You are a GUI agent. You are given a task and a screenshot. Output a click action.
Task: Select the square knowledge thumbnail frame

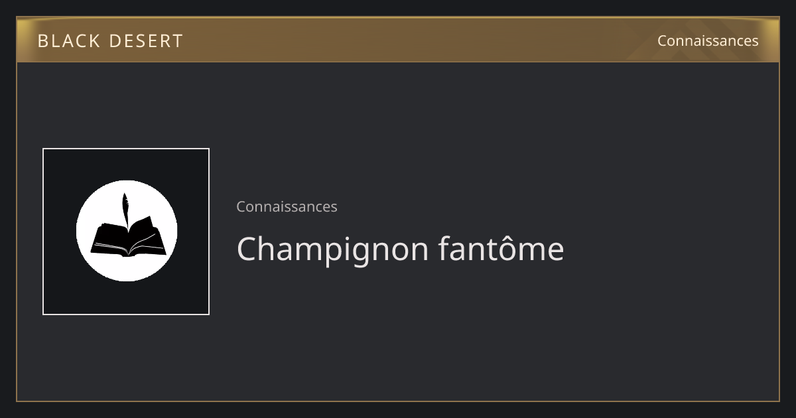tap(126, 232)
